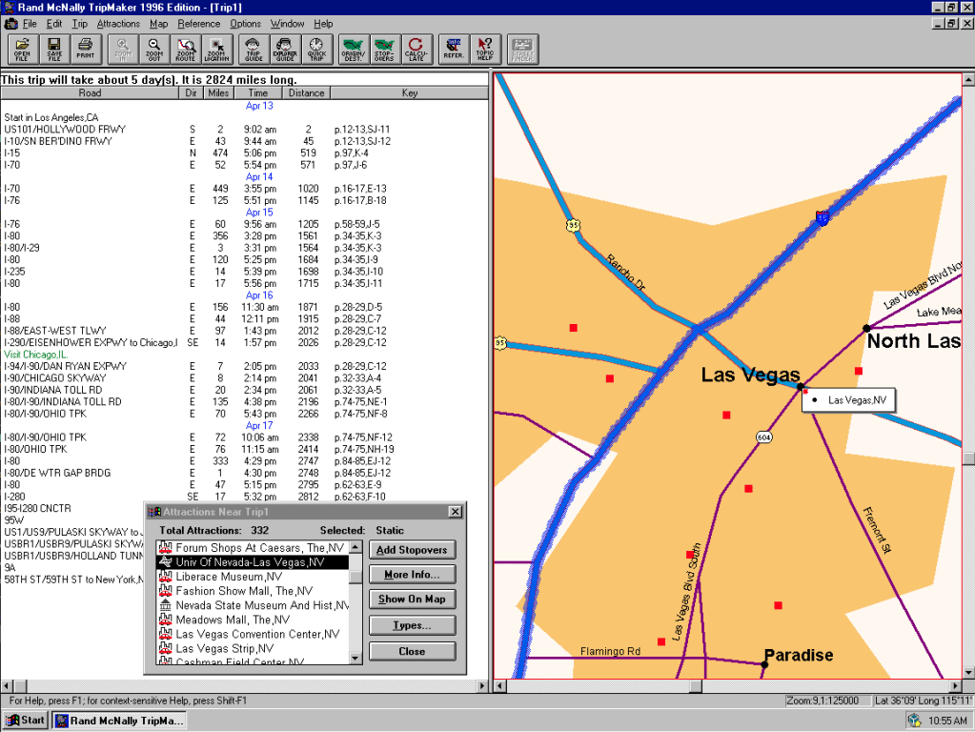Zoom out using the Zoom Out icon
This screenshot has width=975, height=732.
pyautogui.click(x=154, y=48)
